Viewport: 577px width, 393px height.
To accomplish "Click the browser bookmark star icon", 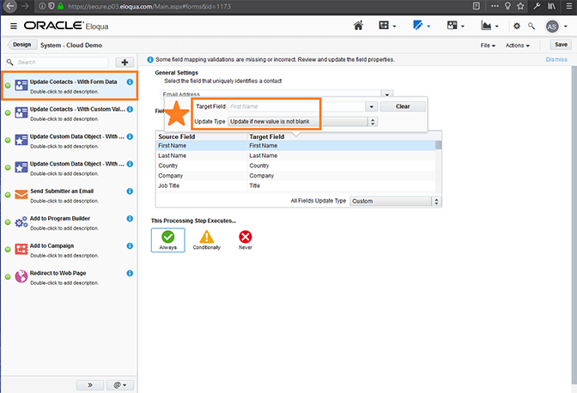I will point(520,6).
